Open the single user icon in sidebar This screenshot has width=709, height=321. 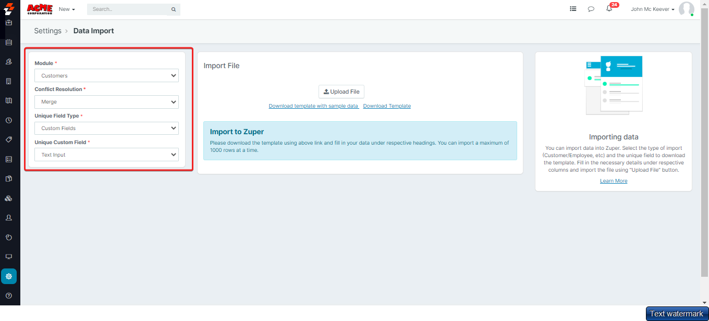(9, 217)
